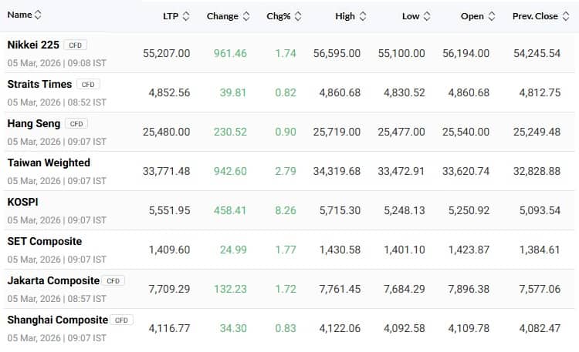Sort by Change using its arrows icon

pyautogui.click(x=246, y=16)
